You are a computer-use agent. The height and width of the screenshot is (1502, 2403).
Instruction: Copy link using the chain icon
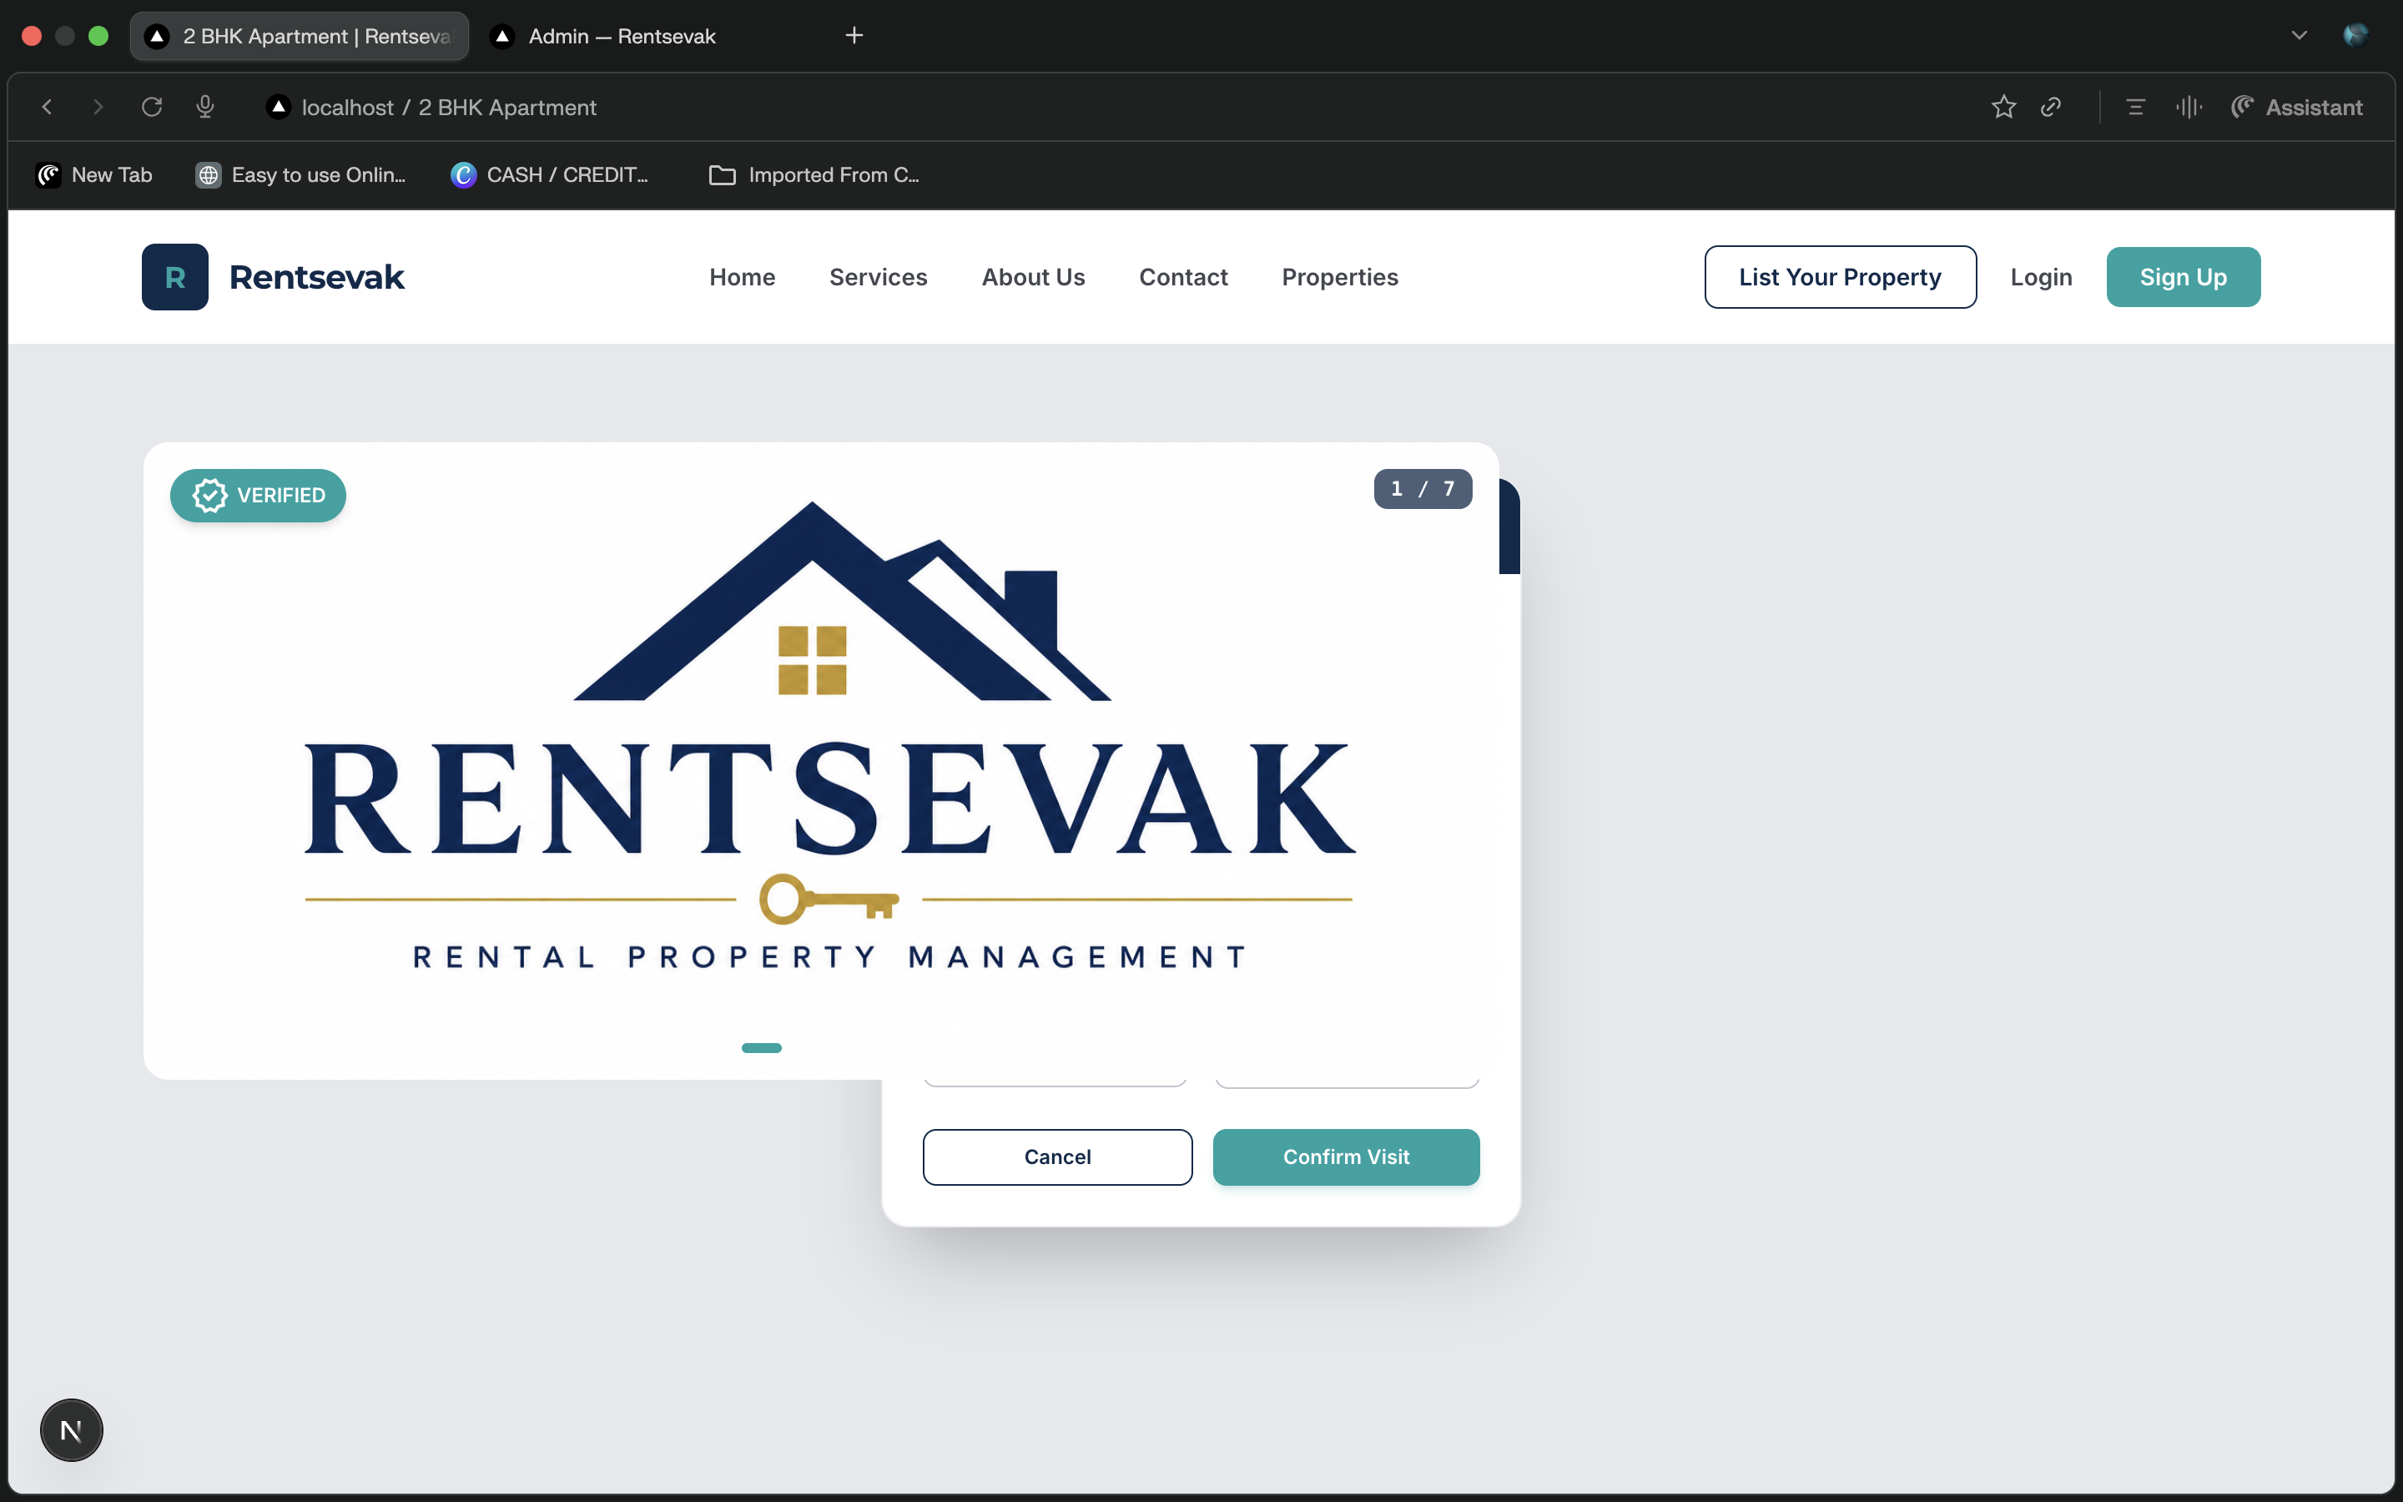(2052, 108)
